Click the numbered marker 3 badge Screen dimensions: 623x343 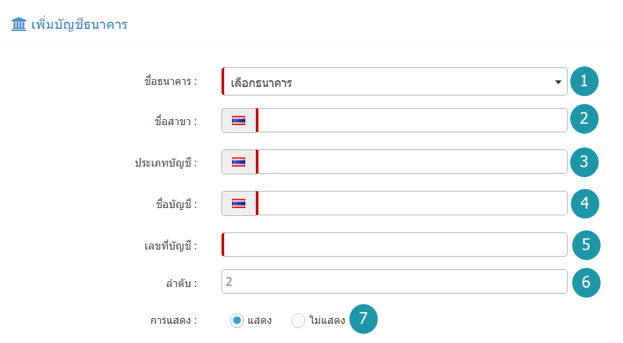584,162
